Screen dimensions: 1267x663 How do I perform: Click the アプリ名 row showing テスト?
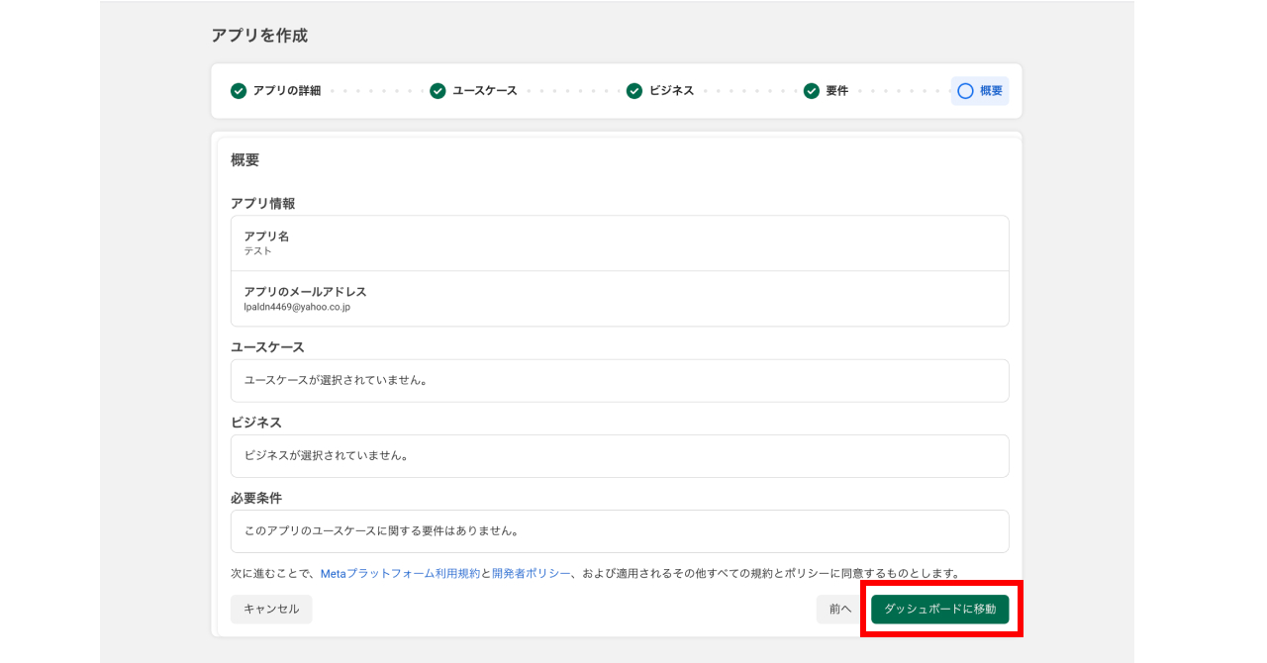pyautogui.click(x=620, y=243)
